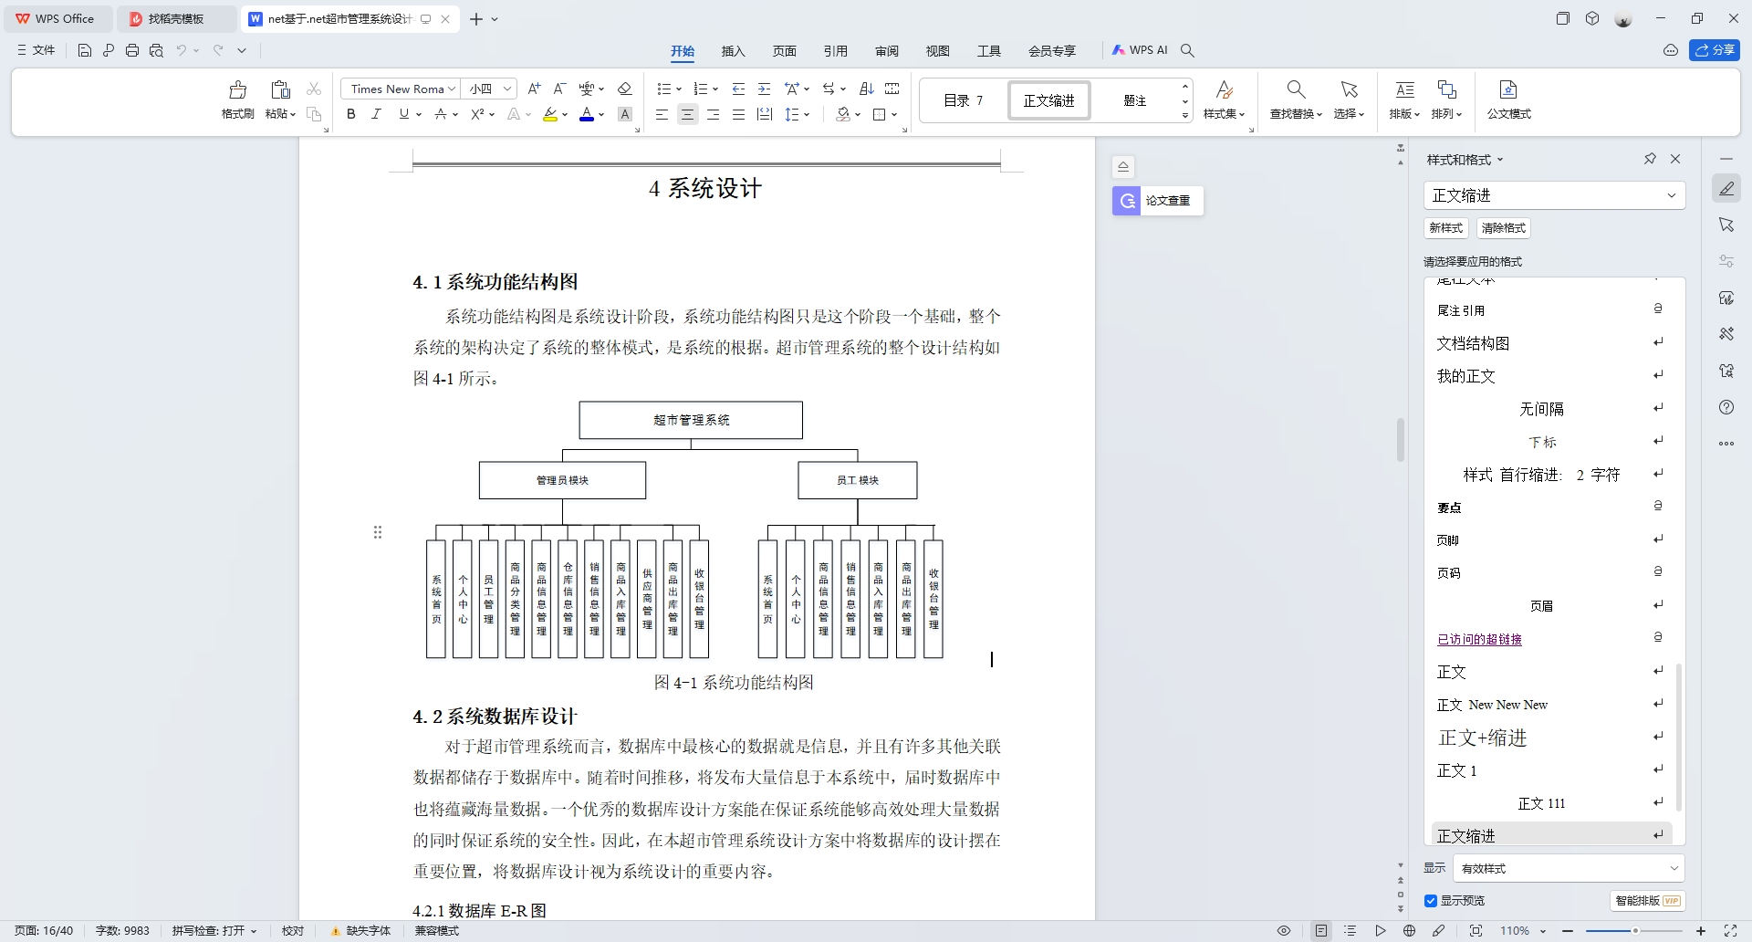Justify text alignment
The image size is (1752, 942).
(739, 114)
